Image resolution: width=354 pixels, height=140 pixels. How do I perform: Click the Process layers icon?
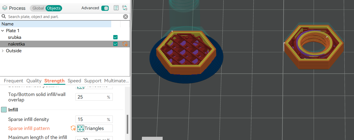tap(5, 8)
